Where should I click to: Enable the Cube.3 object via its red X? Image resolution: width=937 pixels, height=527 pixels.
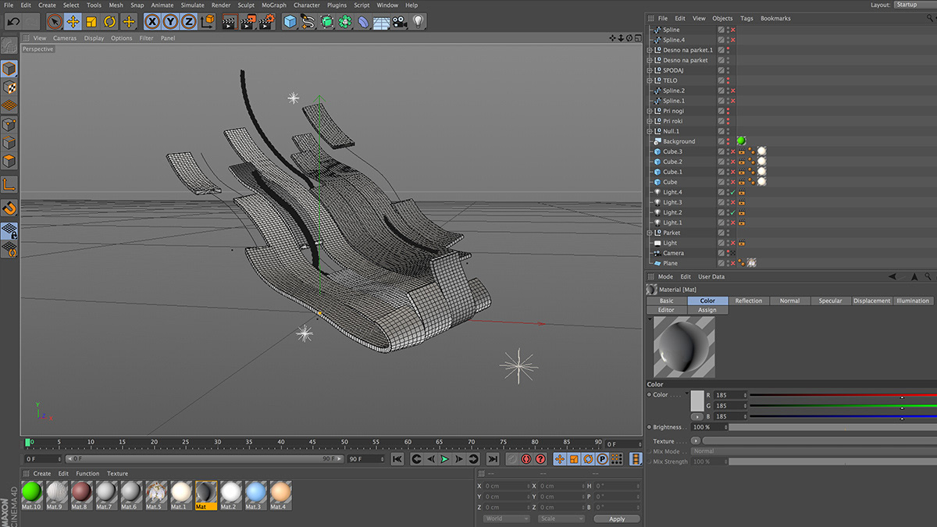(732, 151)
